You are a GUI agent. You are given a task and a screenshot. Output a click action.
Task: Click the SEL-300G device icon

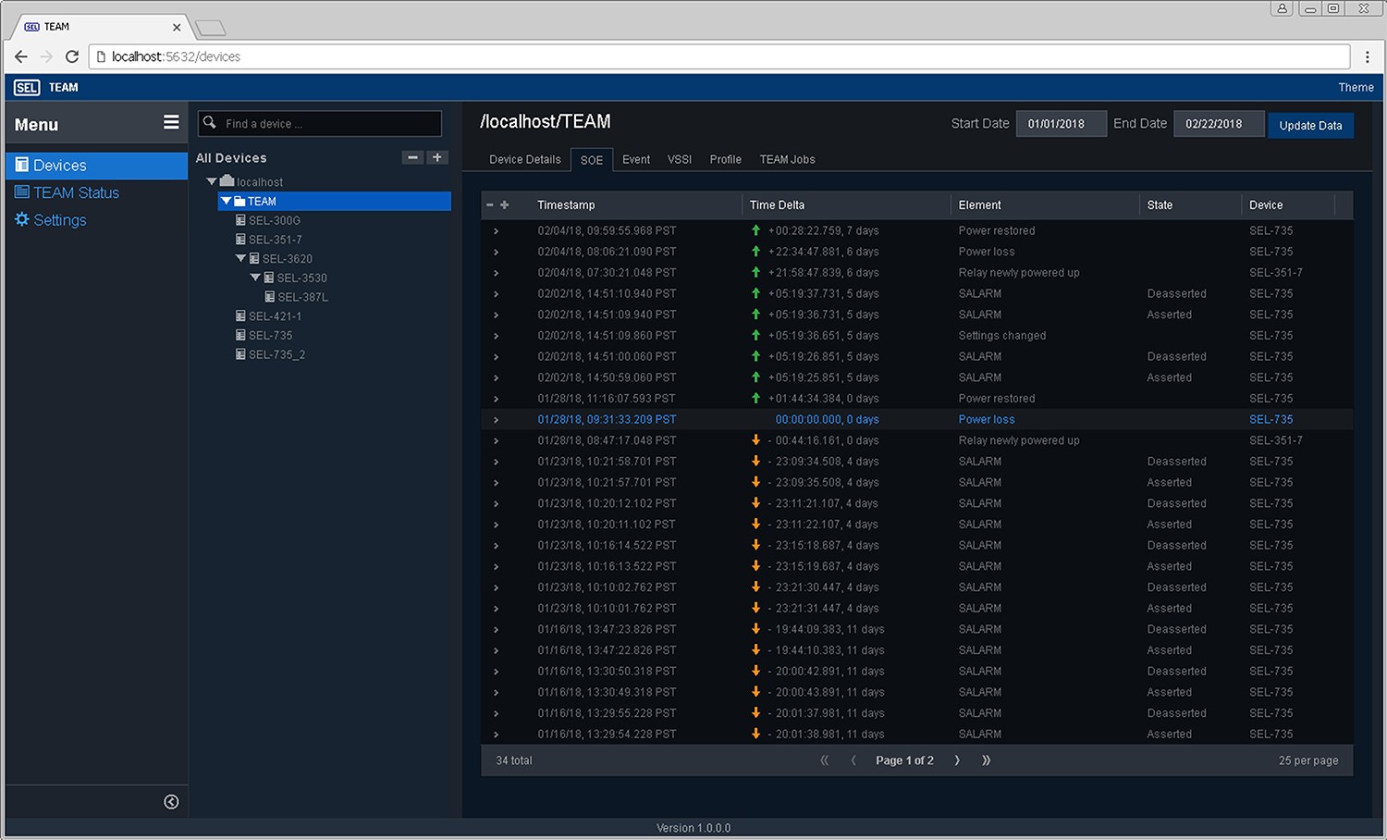240,220
